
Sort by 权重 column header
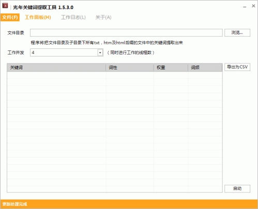tap(171, 67)
